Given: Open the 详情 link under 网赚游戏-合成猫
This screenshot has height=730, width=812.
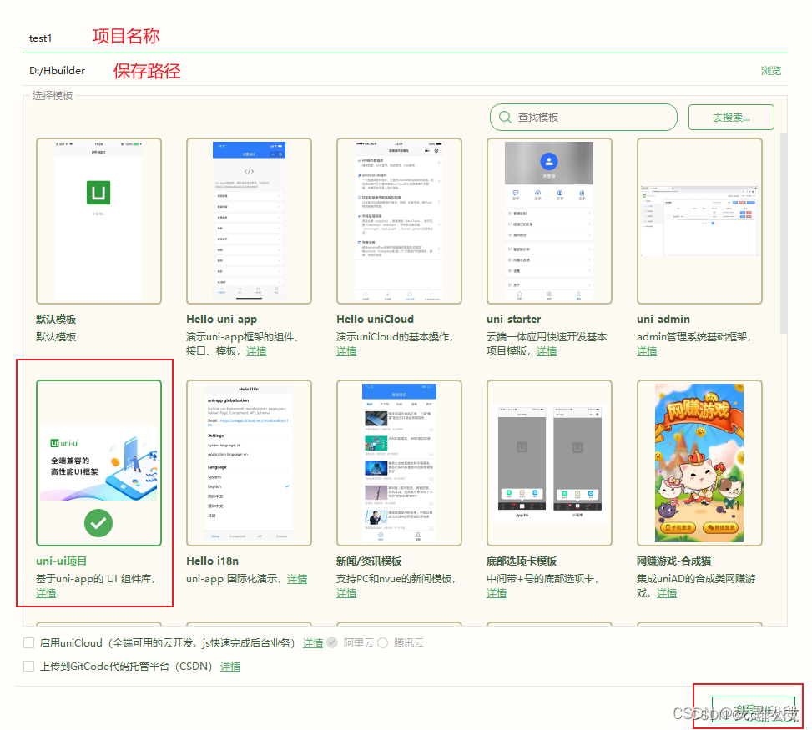Looking at the screenshot, I should [x=667, y=593].
